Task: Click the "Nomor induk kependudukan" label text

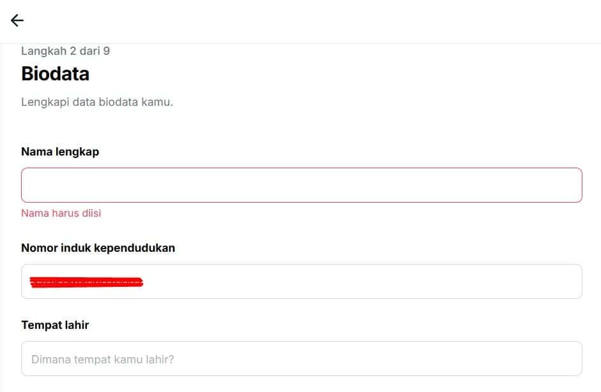Action: 98,248
